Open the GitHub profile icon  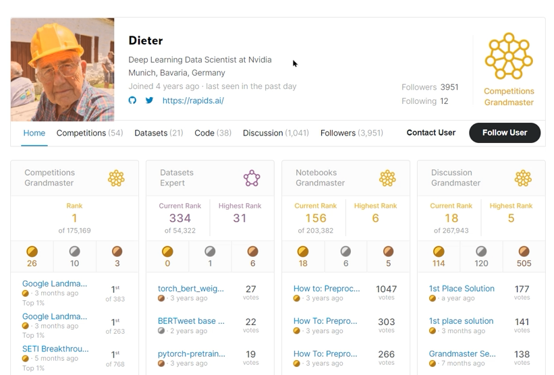click(x=132, y=100)
